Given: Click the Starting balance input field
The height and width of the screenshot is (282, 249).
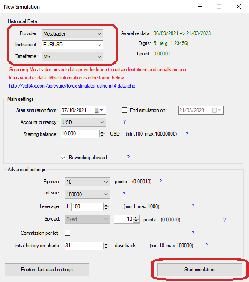Looking at the screenshot, I should point(80,134).
